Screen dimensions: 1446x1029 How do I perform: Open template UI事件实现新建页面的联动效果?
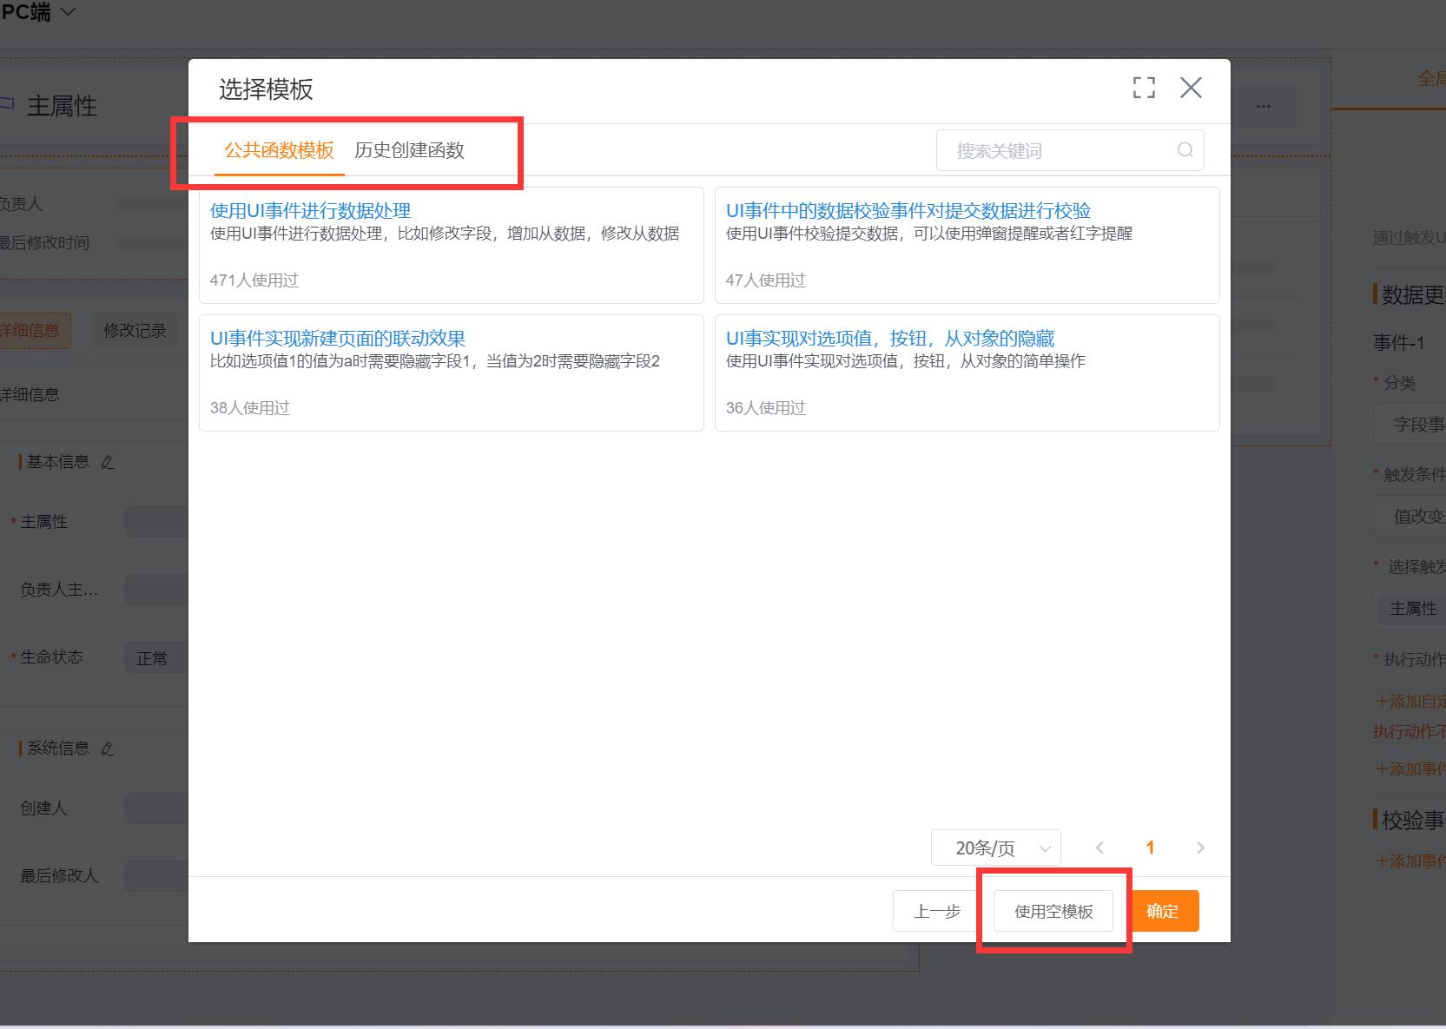(338, 339)
